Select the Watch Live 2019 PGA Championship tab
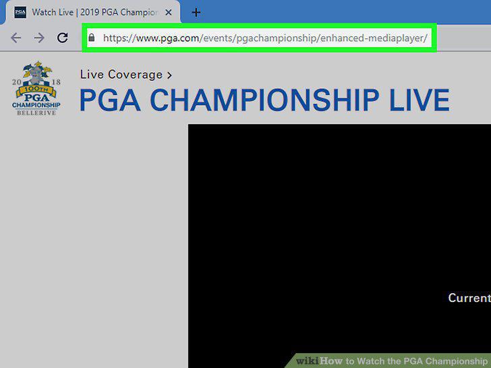Screen dimensions: 491x368 (x=92, y=13)
